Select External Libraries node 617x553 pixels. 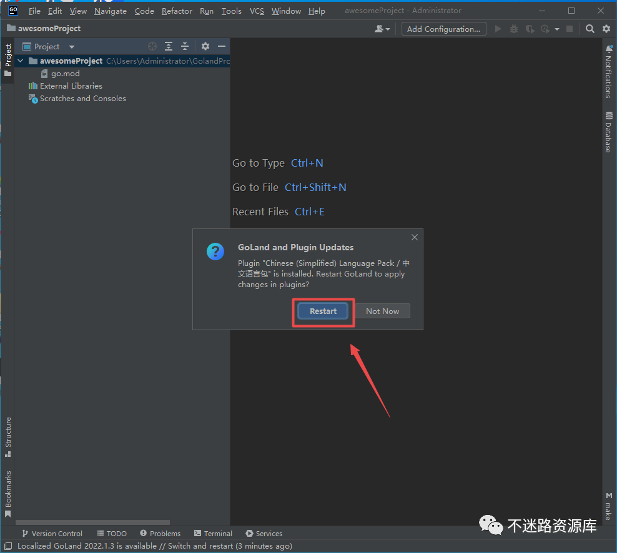point(66,86)
